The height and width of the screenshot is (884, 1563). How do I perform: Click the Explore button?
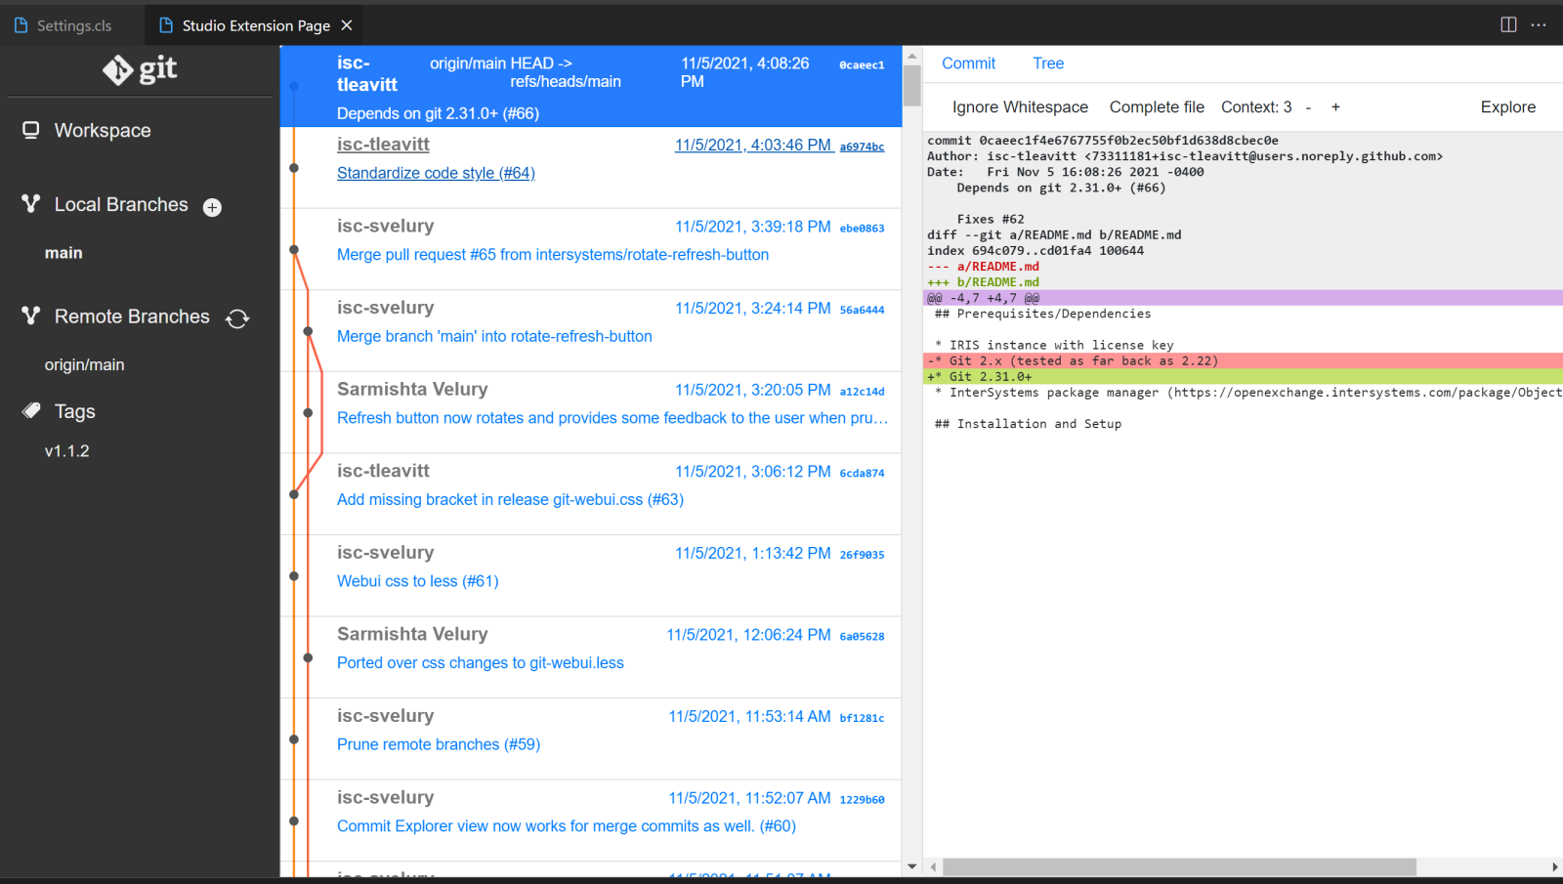[x=1507, y=107]
